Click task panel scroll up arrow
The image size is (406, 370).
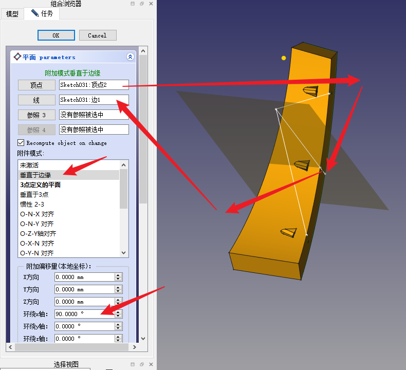coord(143,51)
